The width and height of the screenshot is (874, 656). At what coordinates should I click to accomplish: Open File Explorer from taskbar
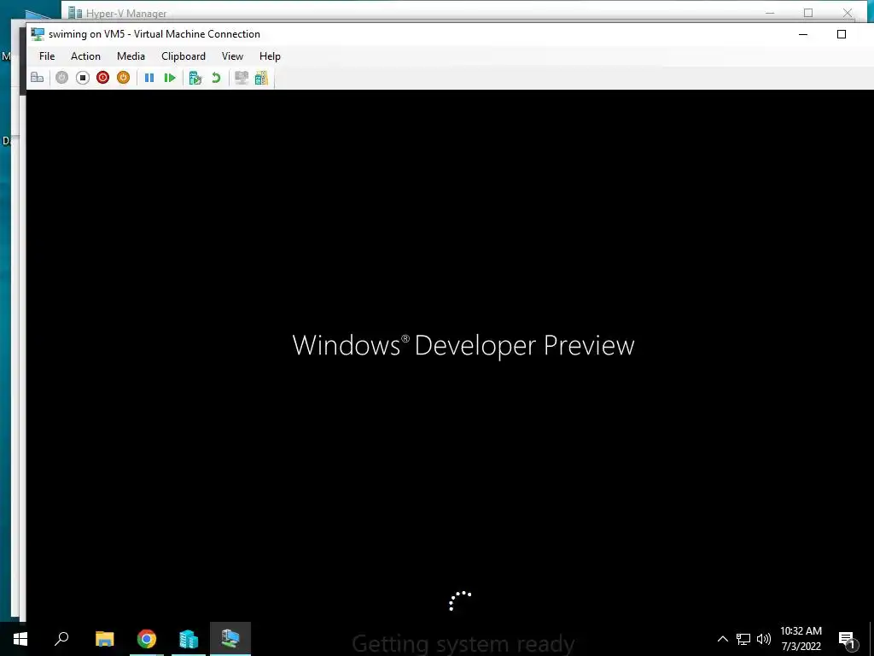tap(104, 639)
